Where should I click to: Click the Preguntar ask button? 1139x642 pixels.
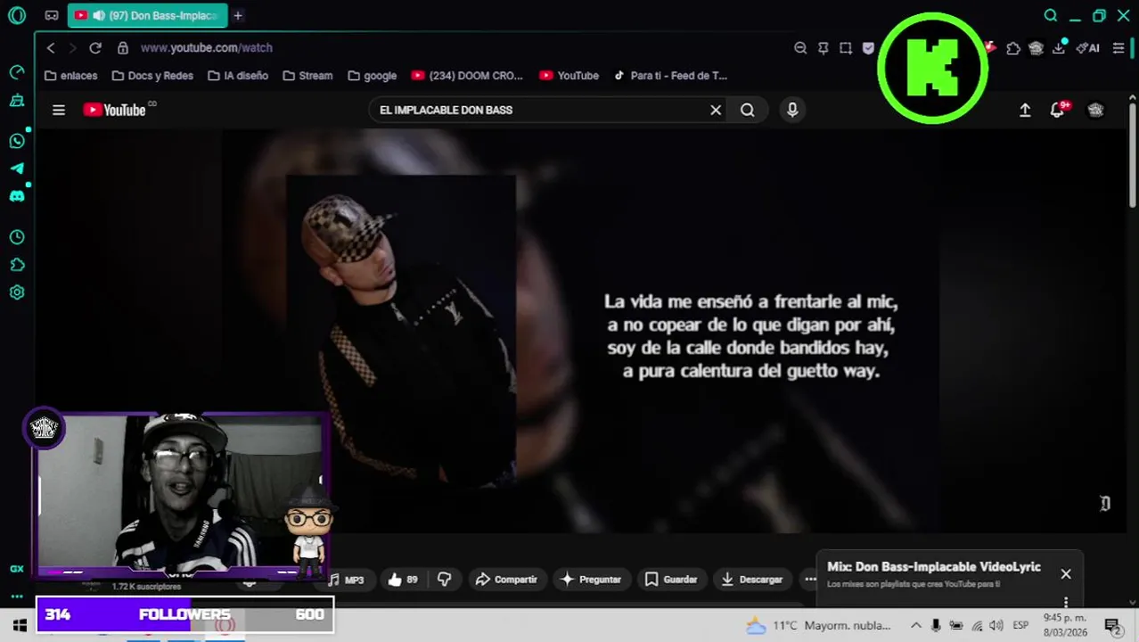(590, 580)
